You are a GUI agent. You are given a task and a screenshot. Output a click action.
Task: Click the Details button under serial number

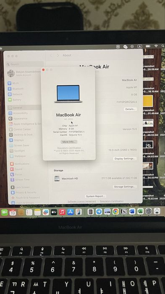tap(130, 109)
